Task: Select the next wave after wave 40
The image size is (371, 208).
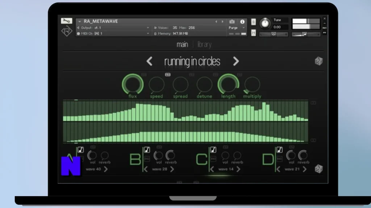Action: point(106,169)
